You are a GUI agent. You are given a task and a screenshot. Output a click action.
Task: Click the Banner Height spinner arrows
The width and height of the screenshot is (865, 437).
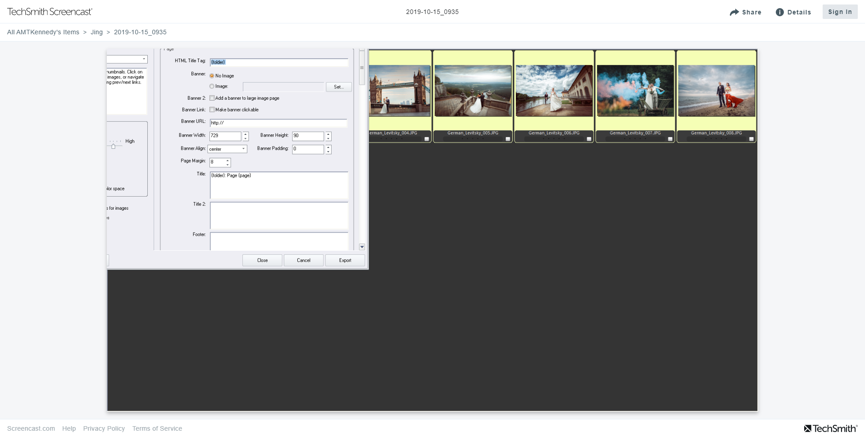(x=328, y=136)
